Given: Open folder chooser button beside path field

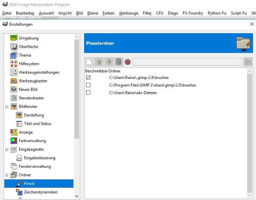Looking at the screenshot, I should tap(248, 62).
